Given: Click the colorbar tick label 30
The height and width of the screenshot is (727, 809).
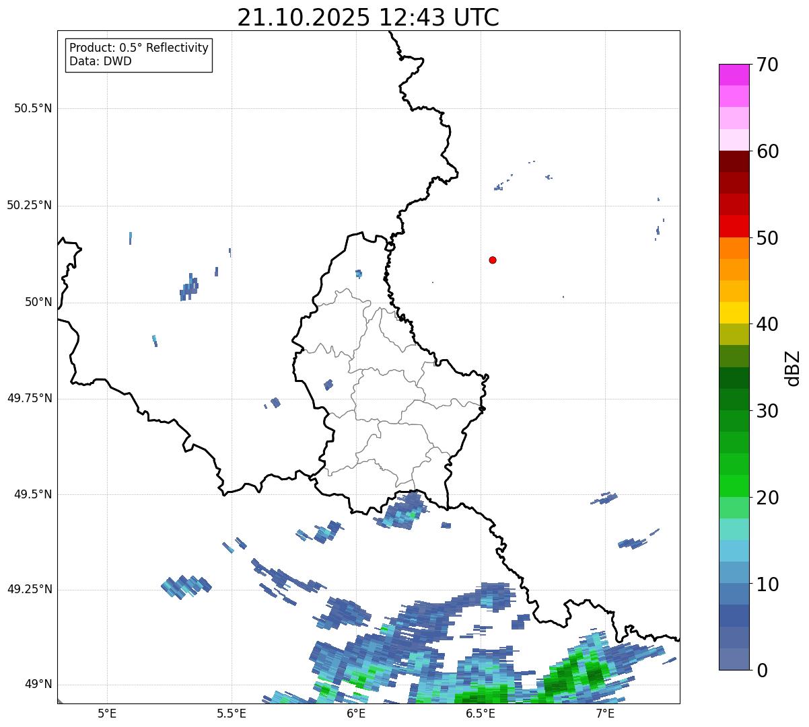Looking at the screenshot, I should tap(767, 411).
